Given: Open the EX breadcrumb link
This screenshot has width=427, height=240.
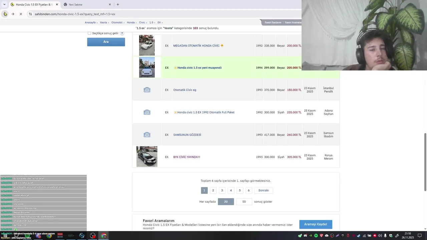Looking at the screenshot, I should (x=159, y=22).
